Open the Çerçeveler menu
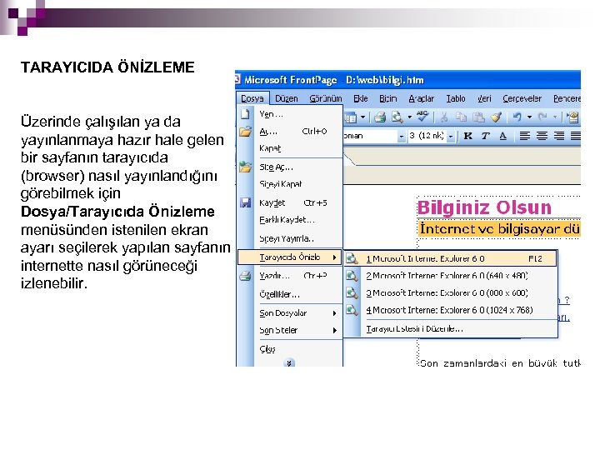This screenshot has height=450, width=600. [522, 98]
